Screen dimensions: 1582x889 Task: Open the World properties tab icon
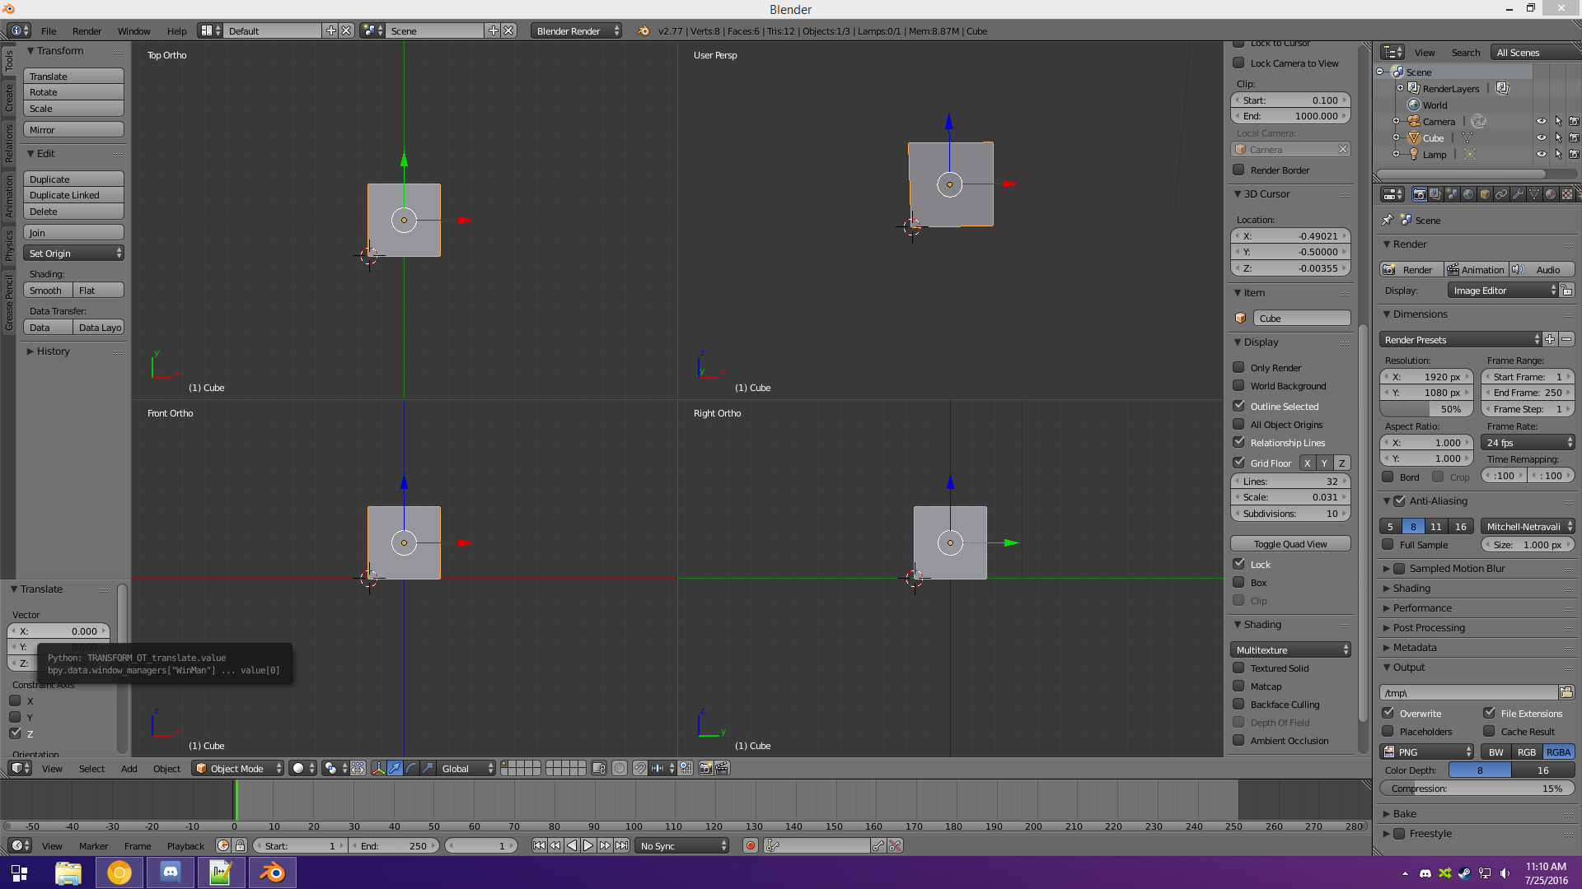click(1468, 194)
